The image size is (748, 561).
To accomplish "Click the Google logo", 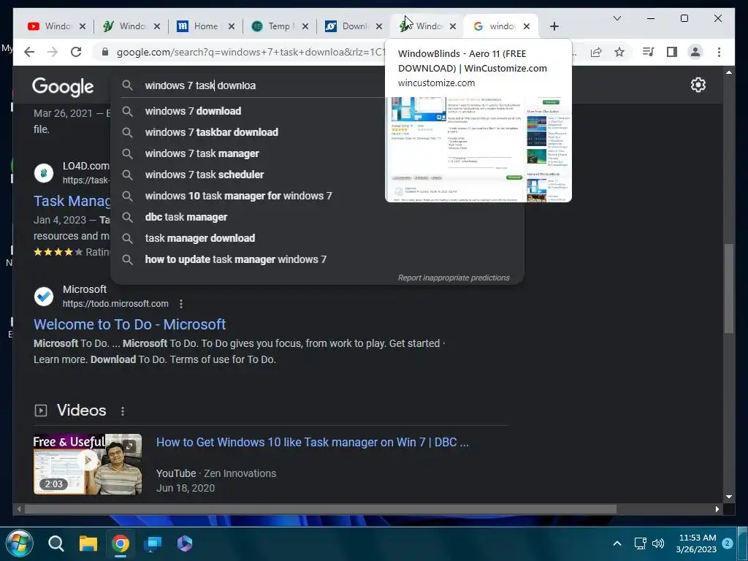I will click(x=63, y=87).
